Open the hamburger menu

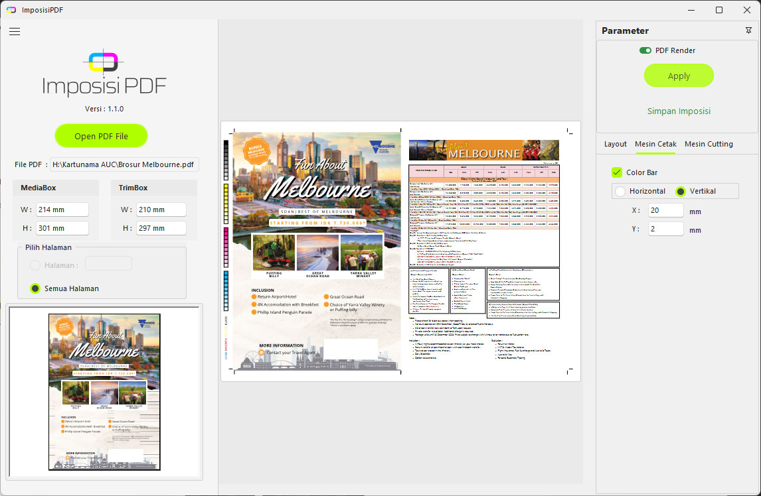pyautogui.click(x=15, y=31)
